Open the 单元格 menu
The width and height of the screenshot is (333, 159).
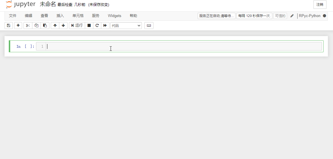click(78, 16)
